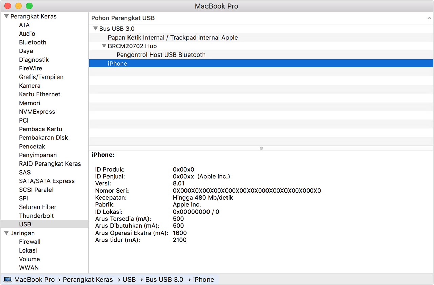
Task: Click the yellow minimize window button
Action: 18,6
